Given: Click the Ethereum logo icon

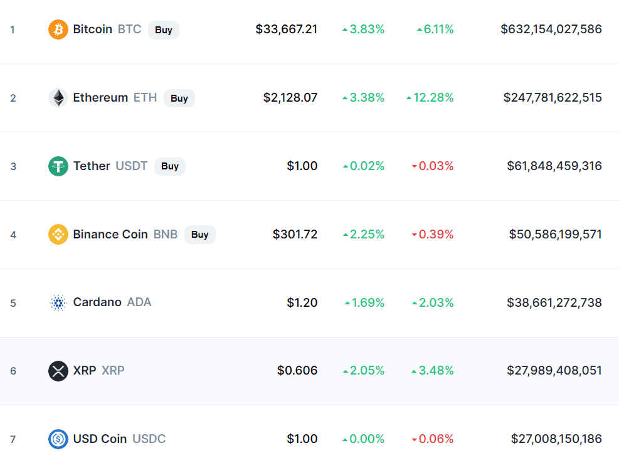Looking at the screenshot, I should coord(58,98).
